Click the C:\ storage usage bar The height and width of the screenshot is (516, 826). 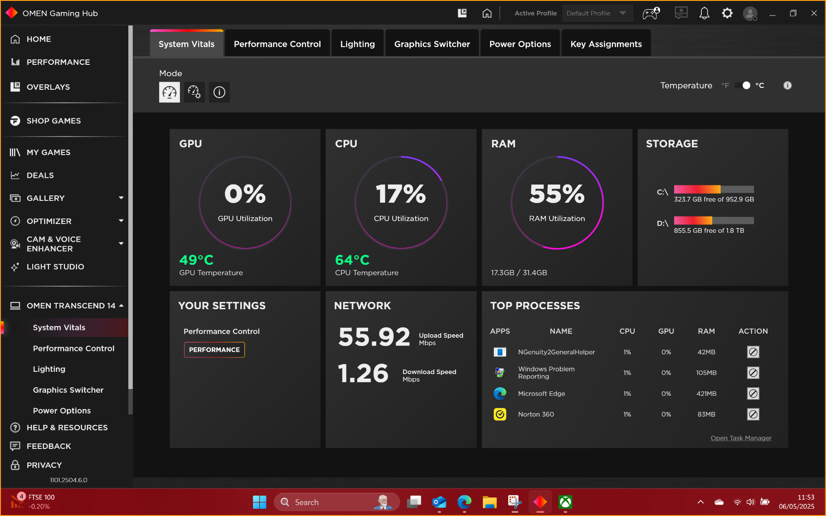(x=714, y=190)
